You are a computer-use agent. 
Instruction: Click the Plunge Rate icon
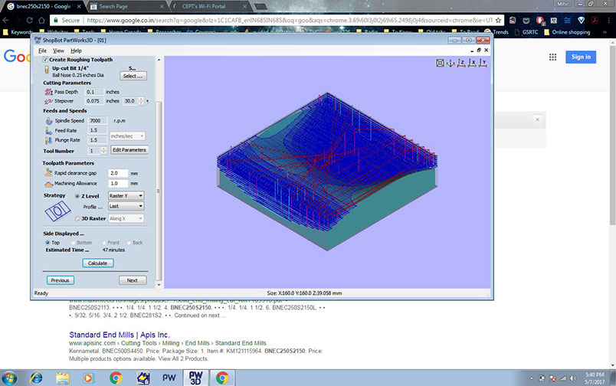[x=49, y=140]
